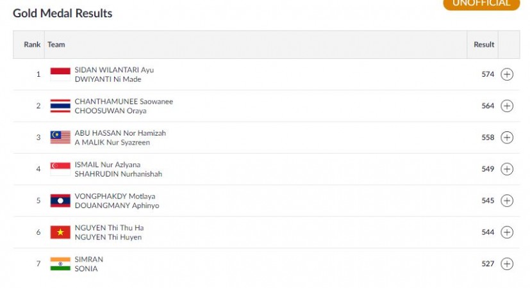530x288 pixels.
Task: Click the UNOFFICIAL orange badge
Action: (x=481, y=4)
